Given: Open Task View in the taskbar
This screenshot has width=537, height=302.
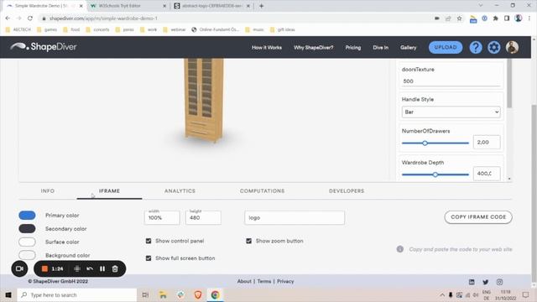Looking at the screenshot, I should click(x=145, y=294).
